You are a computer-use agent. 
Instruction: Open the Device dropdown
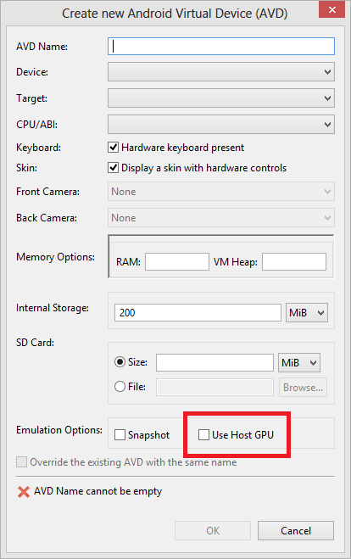tap(221, 72)
